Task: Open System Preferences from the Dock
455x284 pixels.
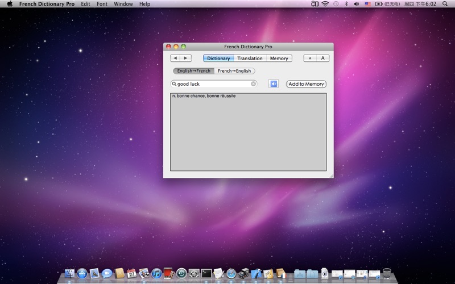Action: (x=194, y=274)
